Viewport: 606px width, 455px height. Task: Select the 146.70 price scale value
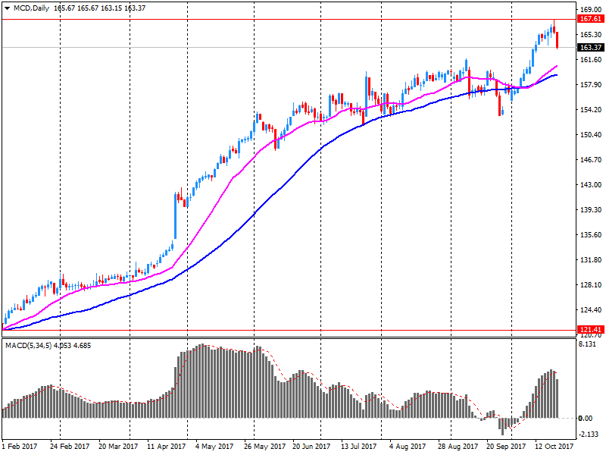tap(591, 159)
